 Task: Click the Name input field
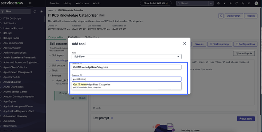127,67
